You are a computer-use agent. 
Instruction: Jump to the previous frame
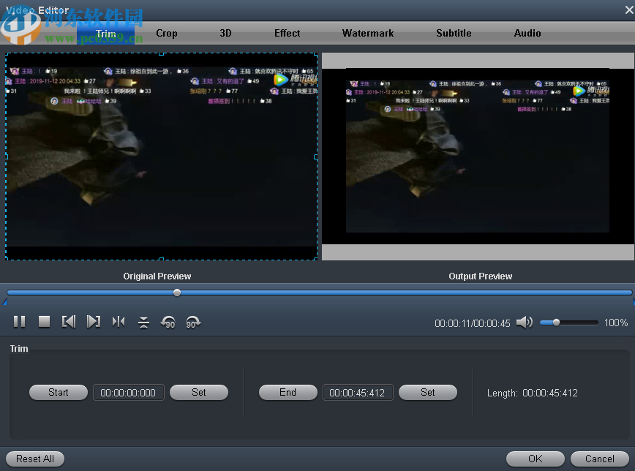69,322
